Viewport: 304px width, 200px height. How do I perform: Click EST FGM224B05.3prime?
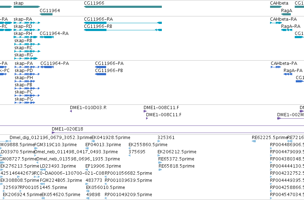tap(61, 180)
